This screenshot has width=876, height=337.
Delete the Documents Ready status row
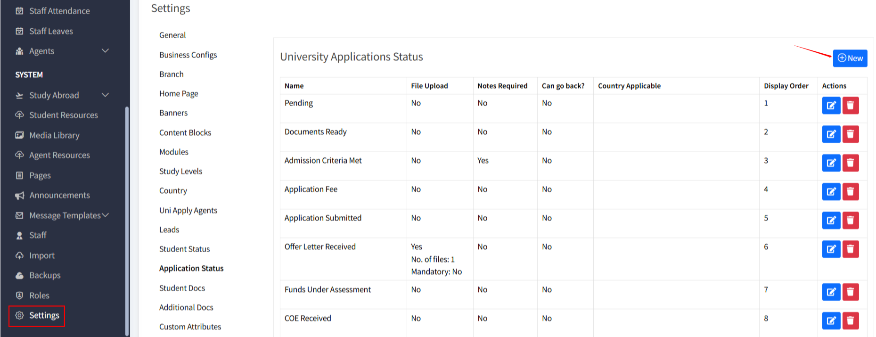[x=850, y=134]
